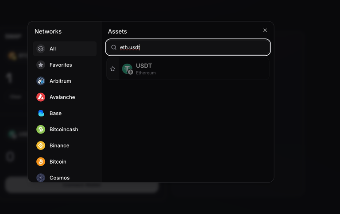Close the asset selection dialog
The height and width of the screenshot is (214, 340).
point(265,31)
